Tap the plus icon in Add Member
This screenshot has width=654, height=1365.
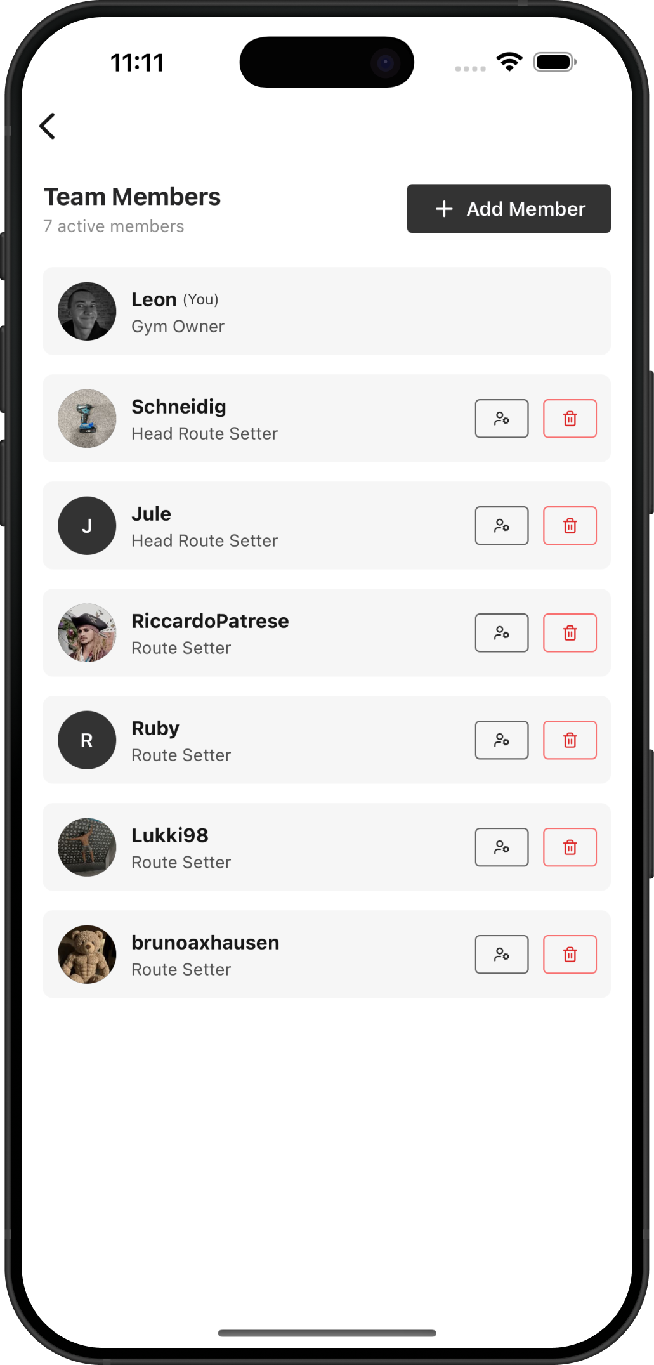445,209
